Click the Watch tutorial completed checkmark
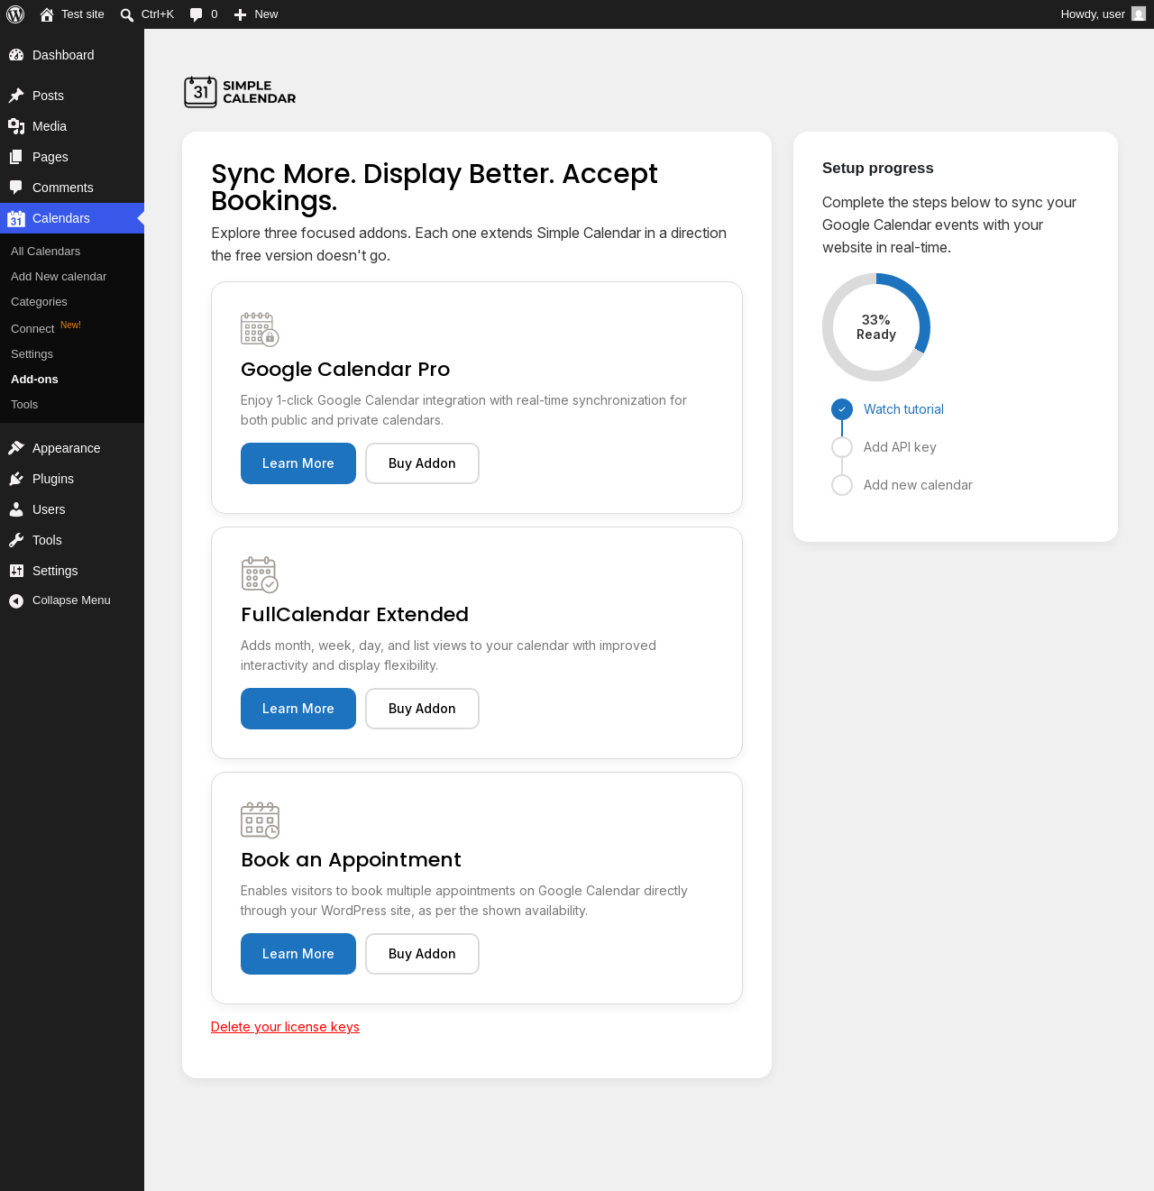 842,409
